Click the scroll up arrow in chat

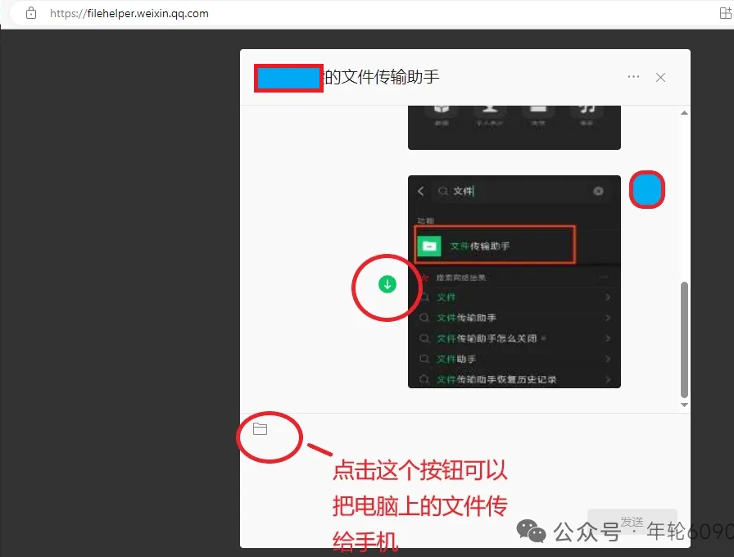(x=684, y=113)
